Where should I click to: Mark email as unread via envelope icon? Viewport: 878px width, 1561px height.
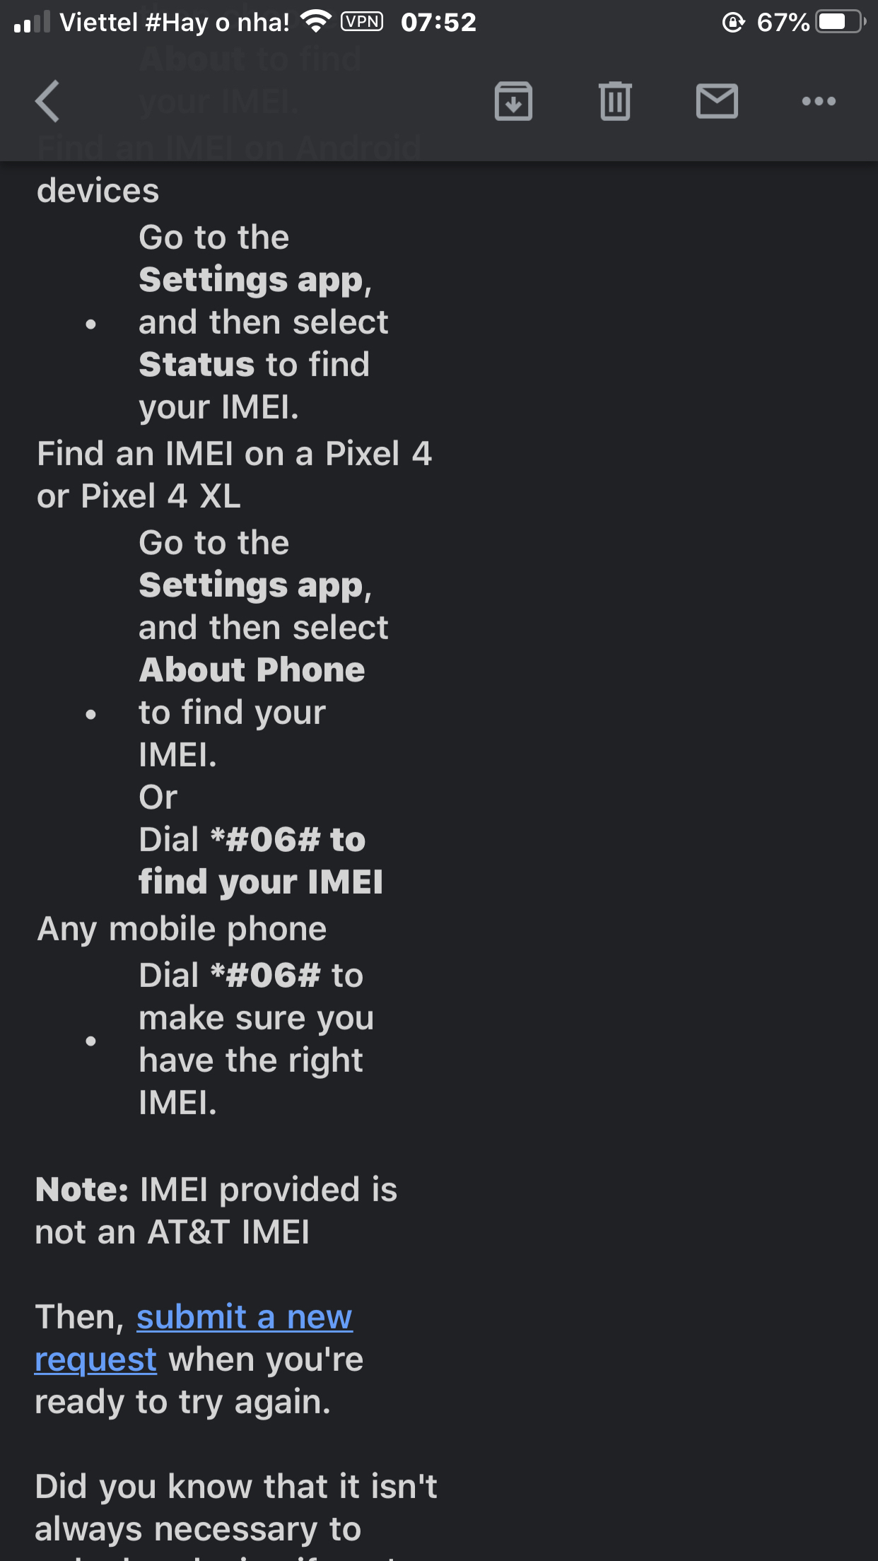coord(717,101)
